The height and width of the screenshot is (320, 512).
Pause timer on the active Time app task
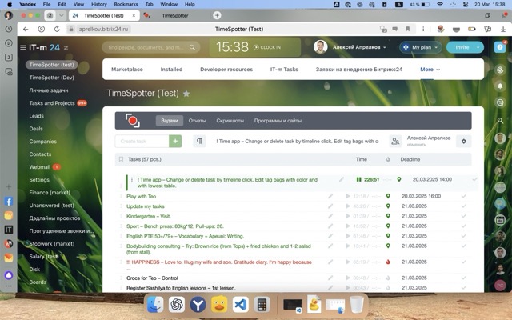(359, 180)
